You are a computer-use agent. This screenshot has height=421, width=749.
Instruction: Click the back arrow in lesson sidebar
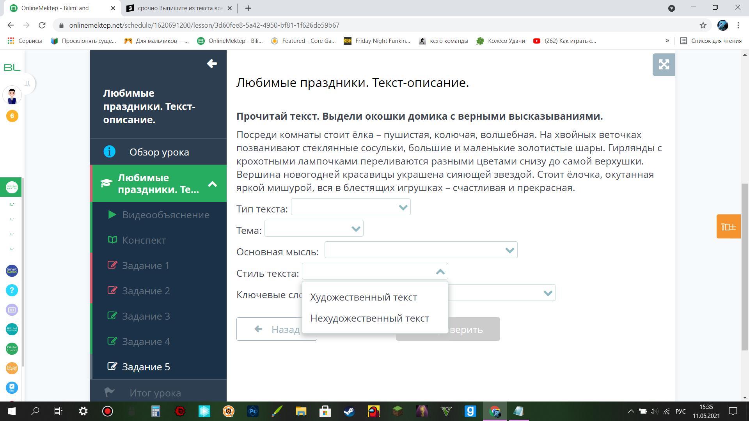(212, 64)
